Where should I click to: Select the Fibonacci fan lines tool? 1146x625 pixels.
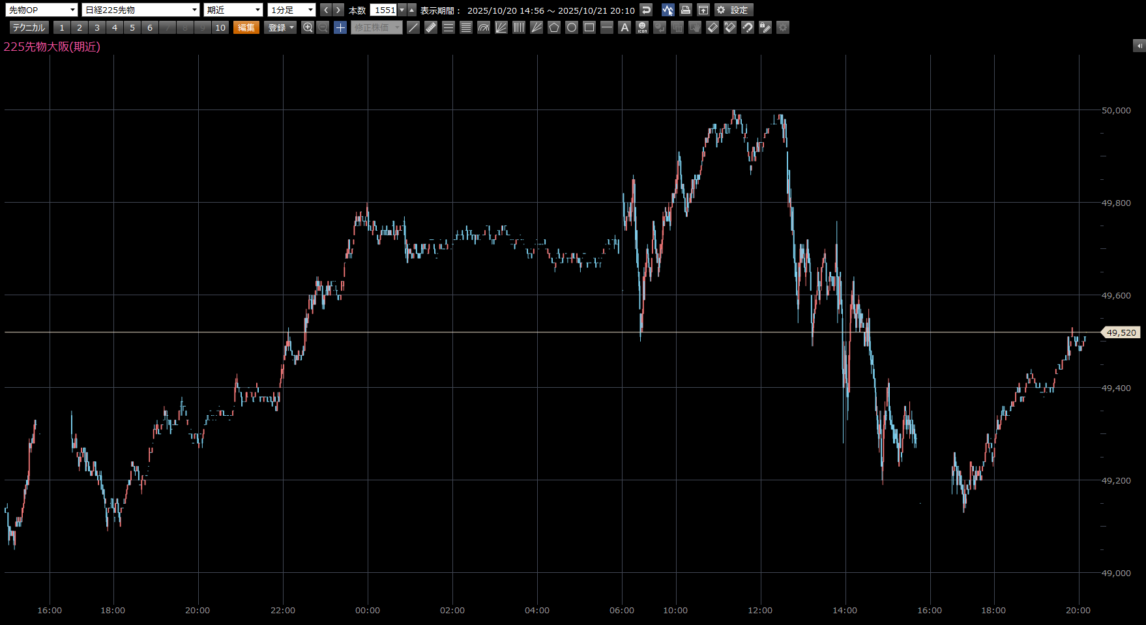[501, 27]
